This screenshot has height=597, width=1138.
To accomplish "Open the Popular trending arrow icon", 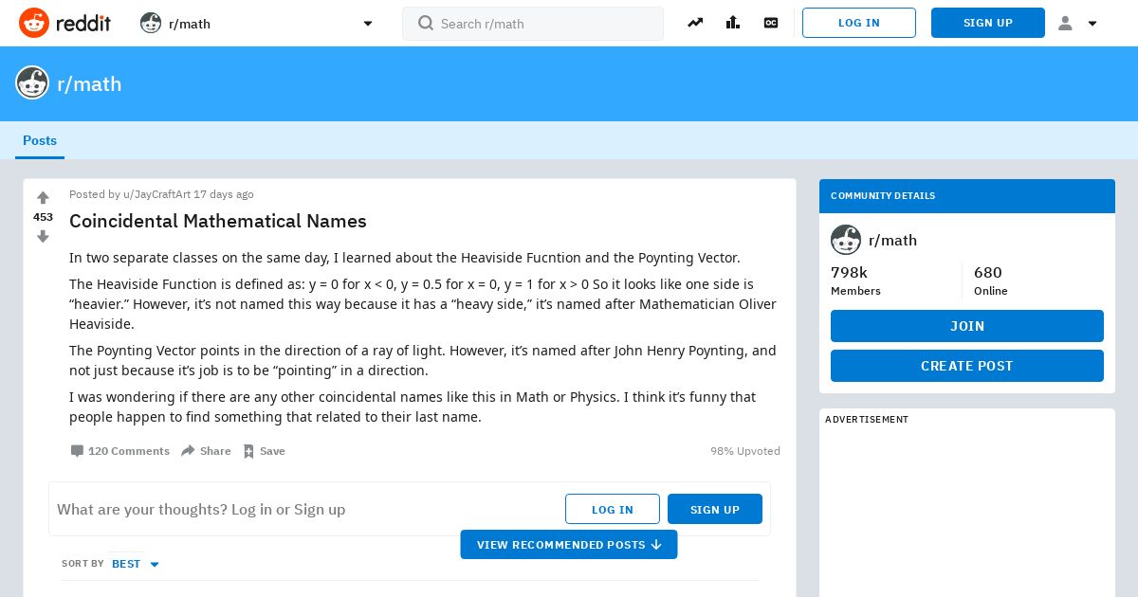I will click(695, 23).
